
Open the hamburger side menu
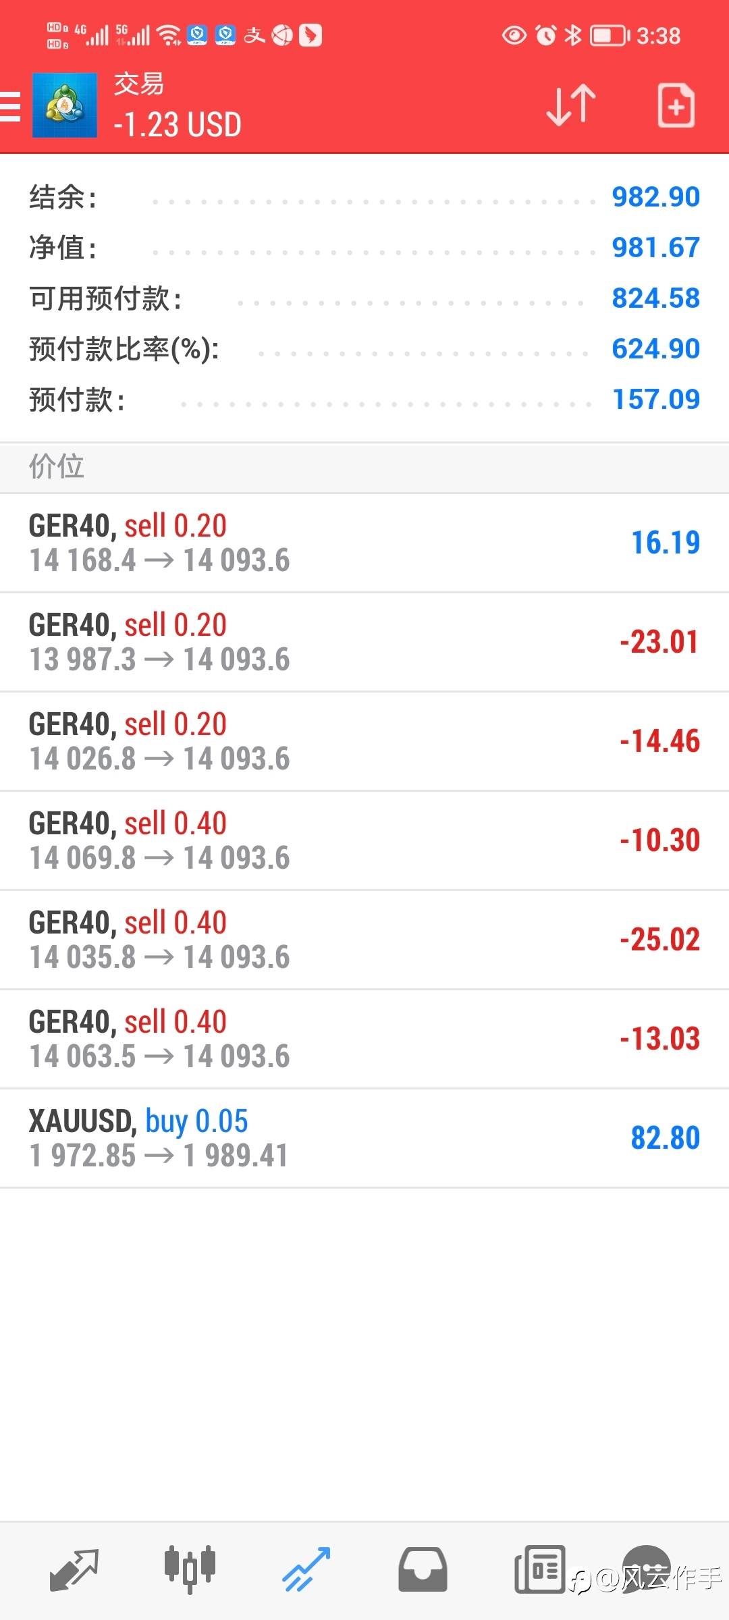coord(11,107)
